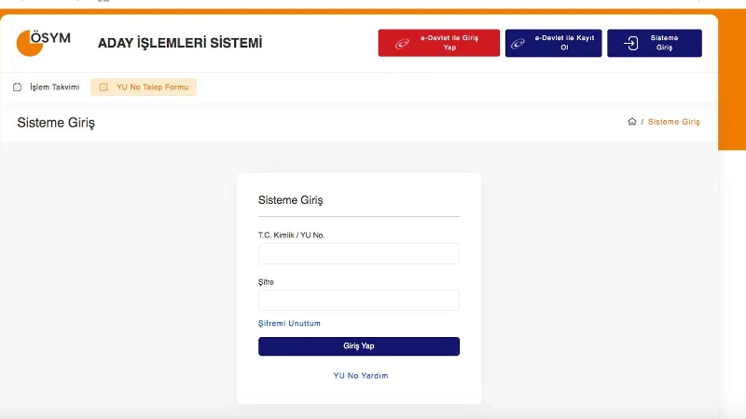This screenshot has height=419, width=746.
Task: Submit with the dark blue Giriş Yap button
Action: pyautogui.click(x=358, y=346)
